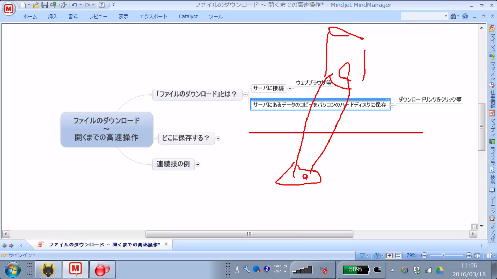Open the エクスポート ribbon tab
Image resolution: width=497 pixels, height=279 pixels.
[153, 17]
